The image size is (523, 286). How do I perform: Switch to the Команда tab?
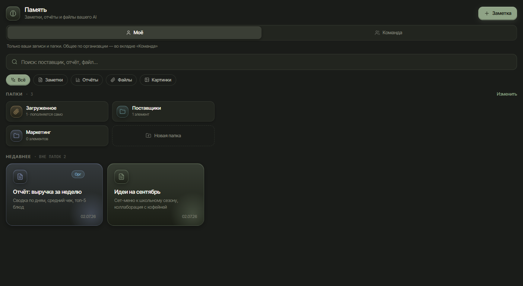(x=389, y=33)
